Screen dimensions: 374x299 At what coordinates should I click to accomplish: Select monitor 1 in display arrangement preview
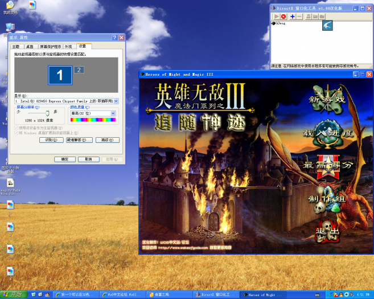[x=60, y=75]
